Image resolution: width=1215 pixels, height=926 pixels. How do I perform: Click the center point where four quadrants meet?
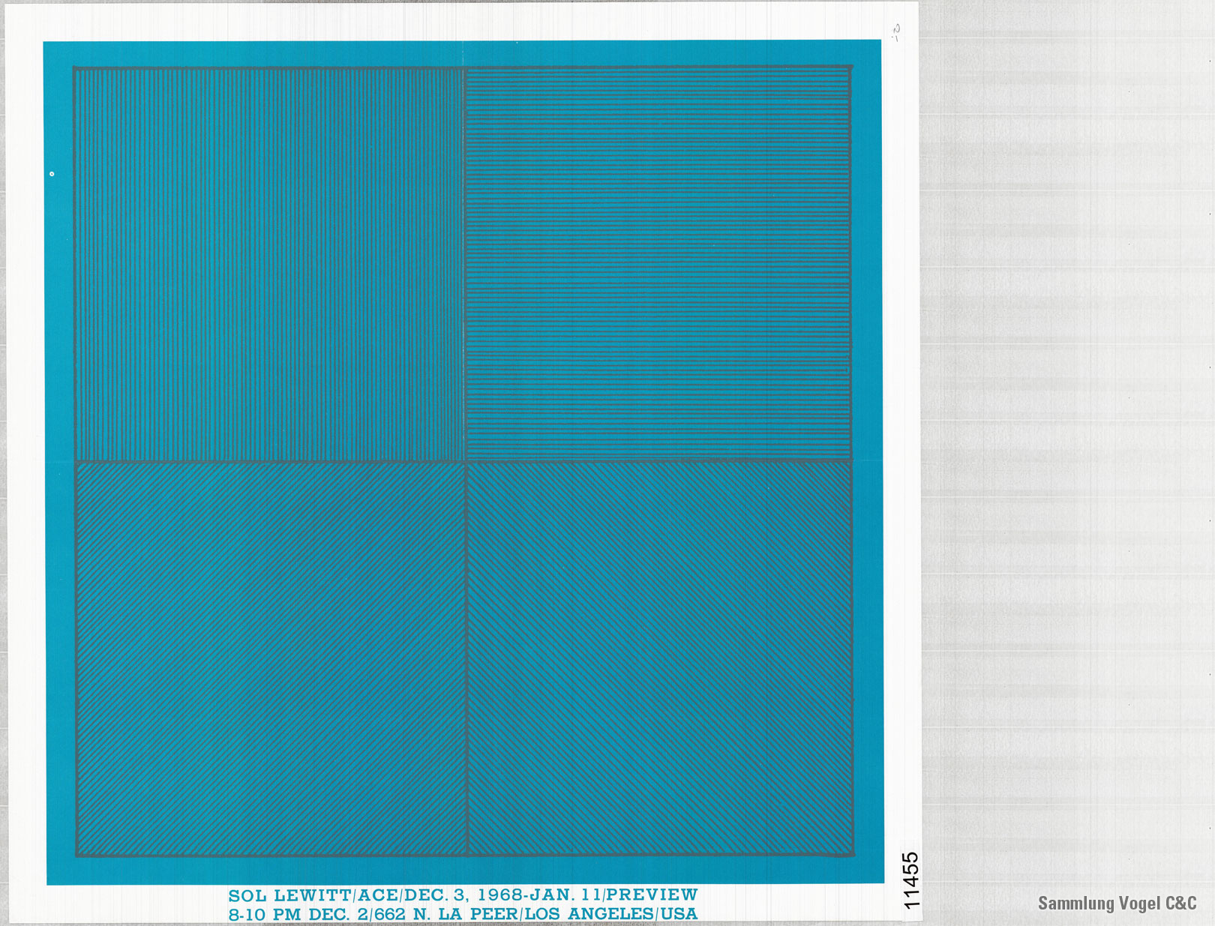pos(465,461)
